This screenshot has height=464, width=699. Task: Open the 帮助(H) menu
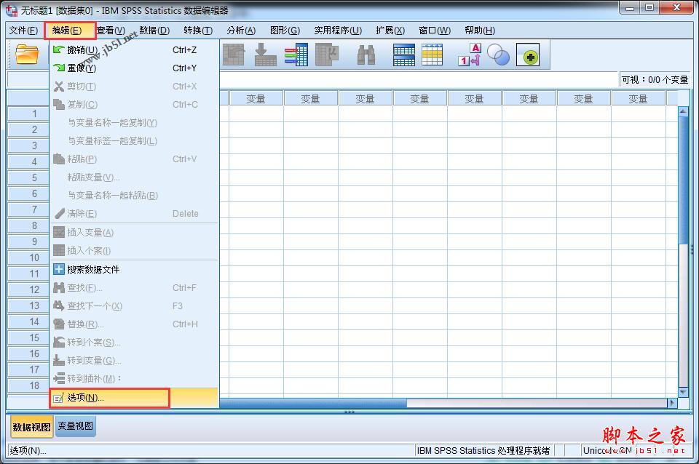click(x=480, y=31)
